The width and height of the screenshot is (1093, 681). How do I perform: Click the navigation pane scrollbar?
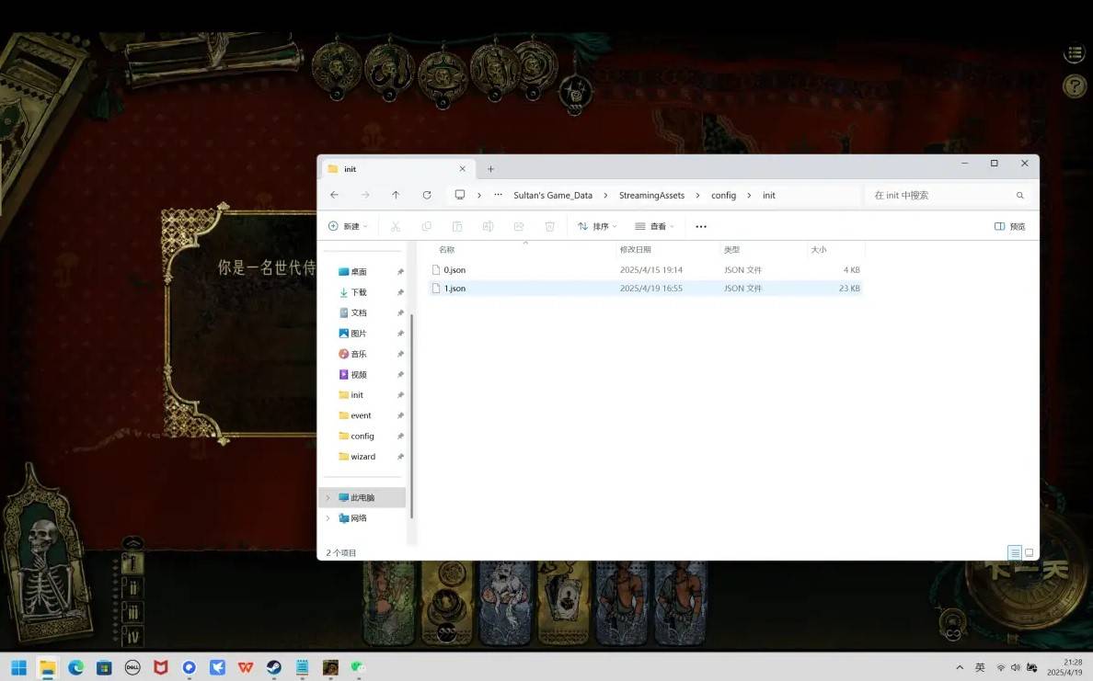411,414
